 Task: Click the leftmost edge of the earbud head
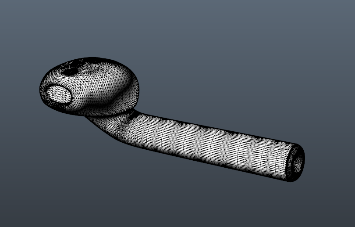tap(41, 90)
